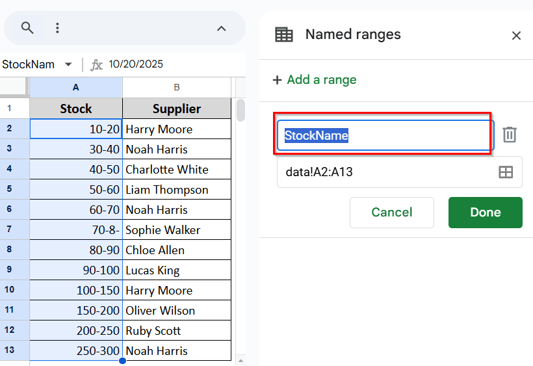Click the StockName range name field

click(x=385, y=135)
